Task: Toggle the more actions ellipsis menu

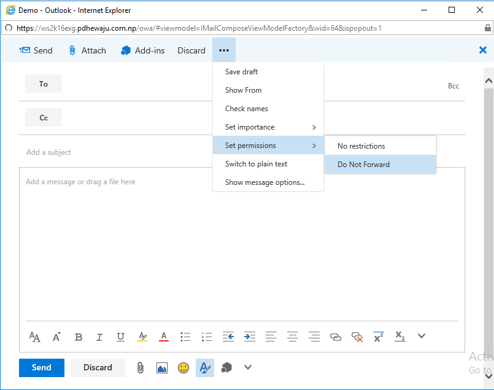Action: [x=224, y=50]
